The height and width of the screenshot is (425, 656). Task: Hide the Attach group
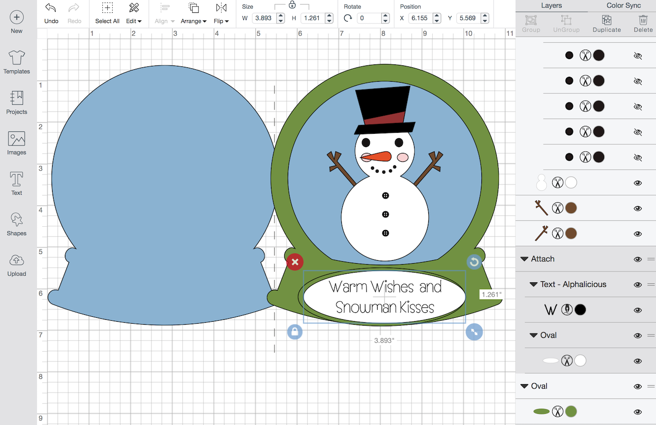[x=638, y=259]
